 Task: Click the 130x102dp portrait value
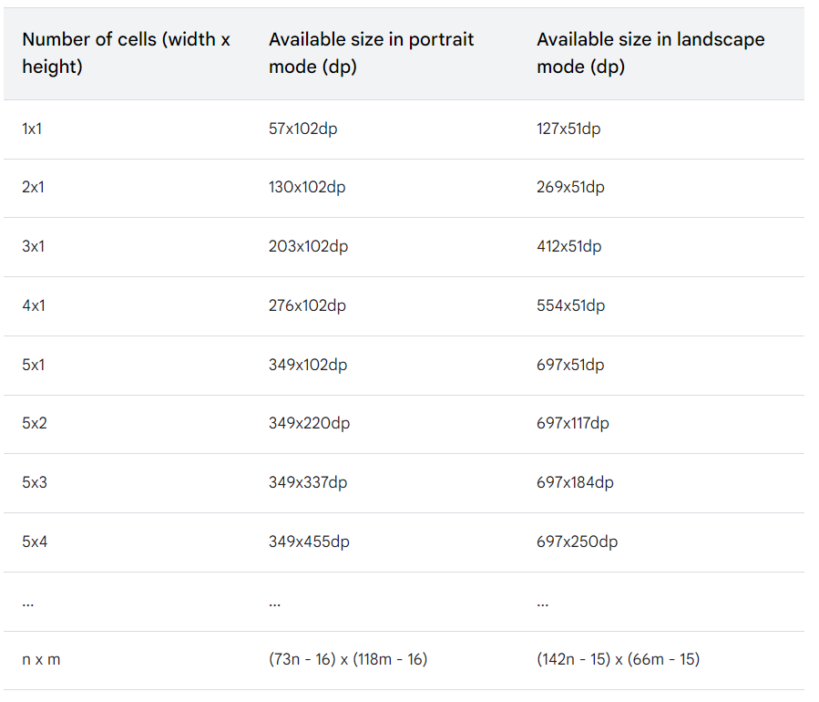tap(307, 188)
